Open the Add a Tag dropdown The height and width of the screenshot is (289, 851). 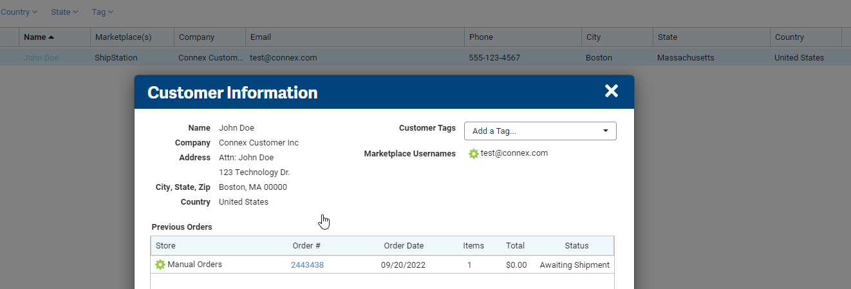(x=540, y=131)
